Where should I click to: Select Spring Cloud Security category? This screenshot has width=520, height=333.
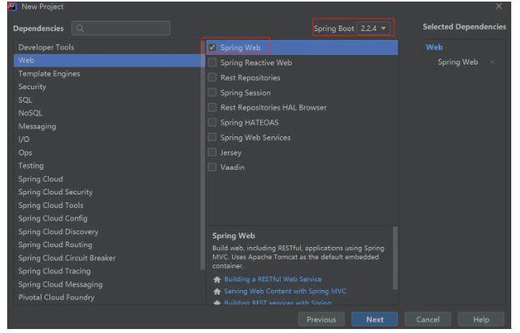tap(107, 192)
